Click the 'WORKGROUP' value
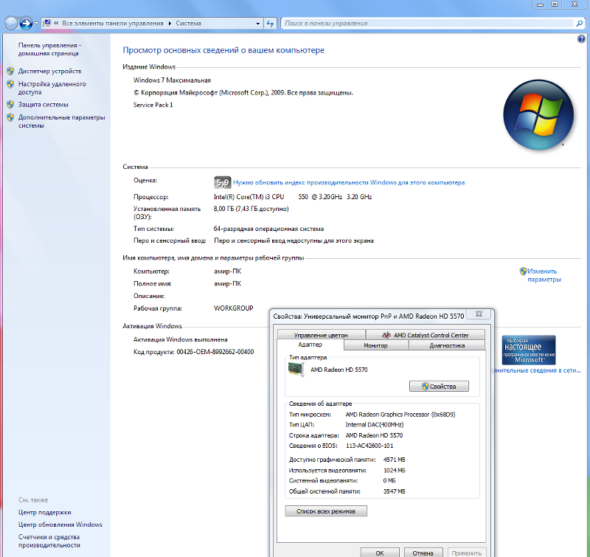 (x=234, y=308)
